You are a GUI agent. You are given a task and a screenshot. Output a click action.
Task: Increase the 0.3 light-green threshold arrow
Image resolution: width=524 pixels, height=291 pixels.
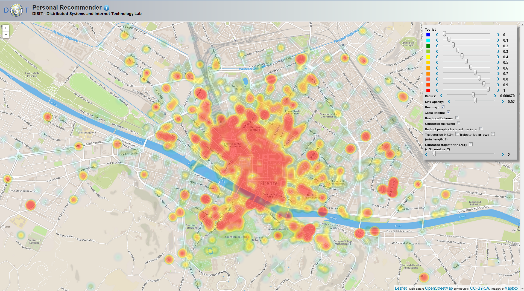[498, 51]
